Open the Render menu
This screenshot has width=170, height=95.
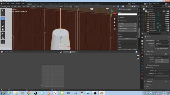tap(12, 4)
